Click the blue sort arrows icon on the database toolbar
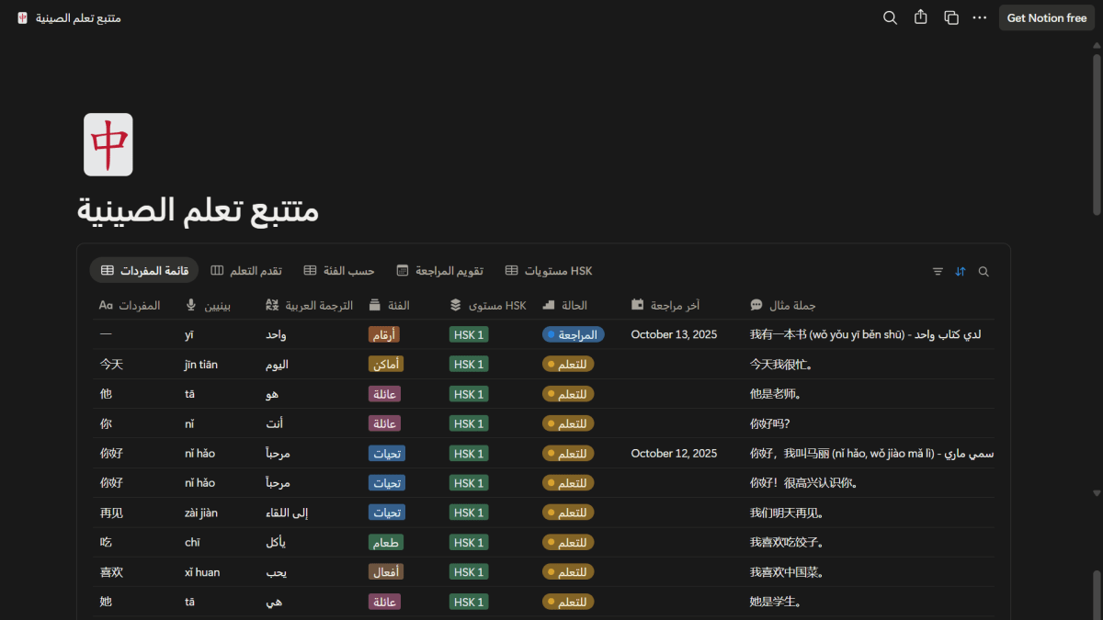The image size is (1103, 620). pos(960,271)
